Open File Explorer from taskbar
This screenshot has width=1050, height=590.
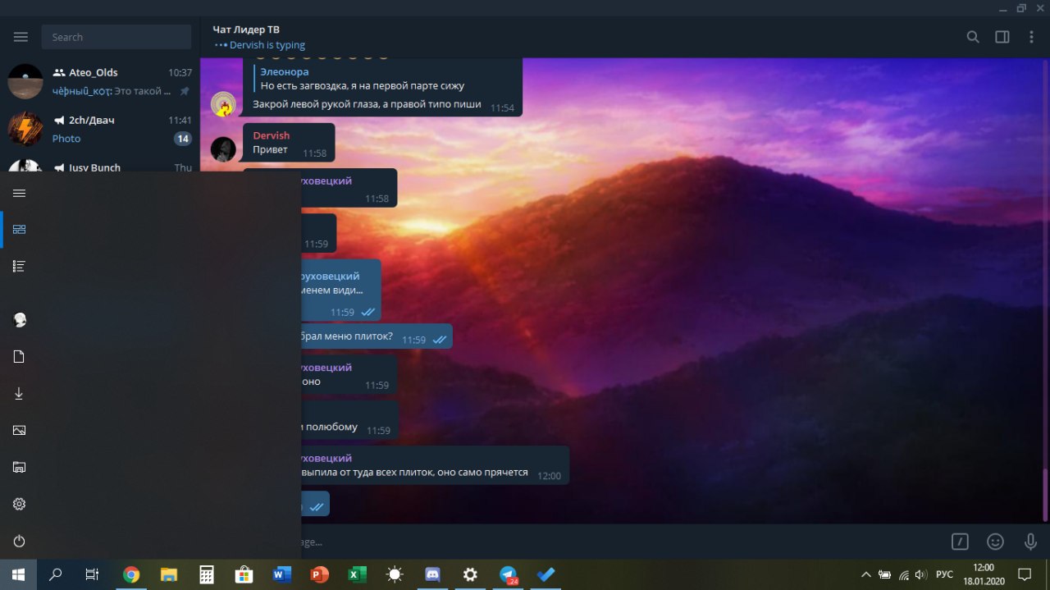[169, 574]
